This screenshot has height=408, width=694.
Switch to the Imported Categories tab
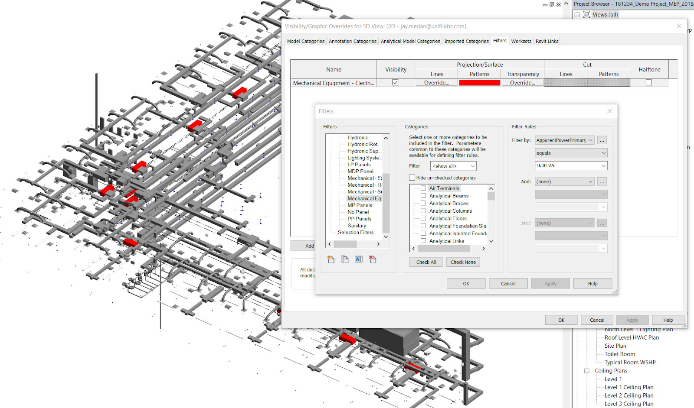point(467,41)
